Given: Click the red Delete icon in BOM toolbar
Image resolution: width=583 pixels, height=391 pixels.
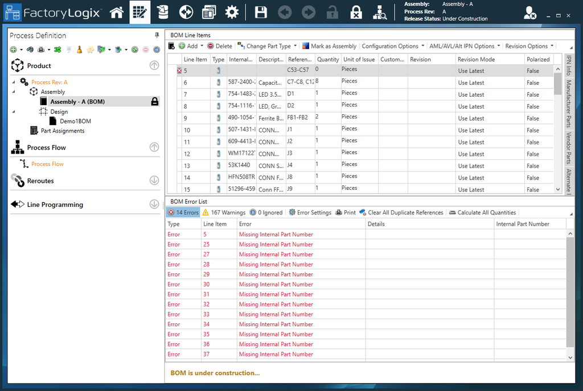Looking at the screenshot, I should (211, 46).
